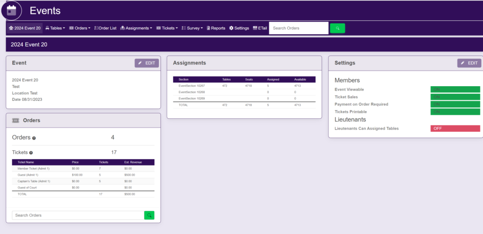Image resolution: width=483 pixels, height=234 pixels.
Task: Open the Assignments dropdown in navbar
Action: click(x=136, y=28)
